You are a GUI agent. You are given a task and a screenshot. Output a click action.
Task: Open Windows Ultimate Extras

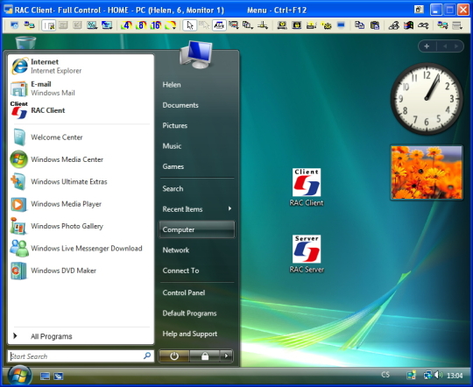(81, 181)
